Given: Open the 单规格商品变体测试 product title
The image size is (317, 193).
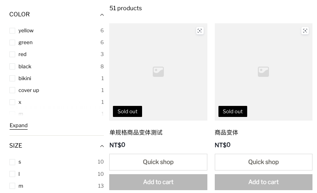Looking at the screenshot, I should [136, 132].
